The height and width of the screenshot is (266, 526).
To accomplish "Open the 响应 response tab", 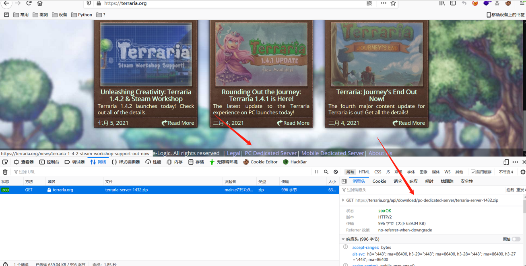I will point(413,181).
